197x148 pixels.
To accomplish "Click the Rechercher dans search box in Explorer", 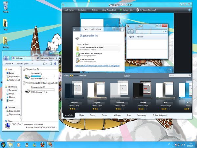I will (x=49, y=58).
